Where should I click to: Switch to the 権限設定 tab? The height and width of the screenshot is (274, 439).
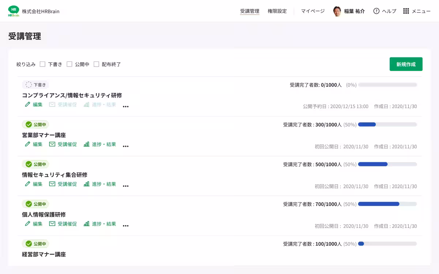click(x=277, y=11)
